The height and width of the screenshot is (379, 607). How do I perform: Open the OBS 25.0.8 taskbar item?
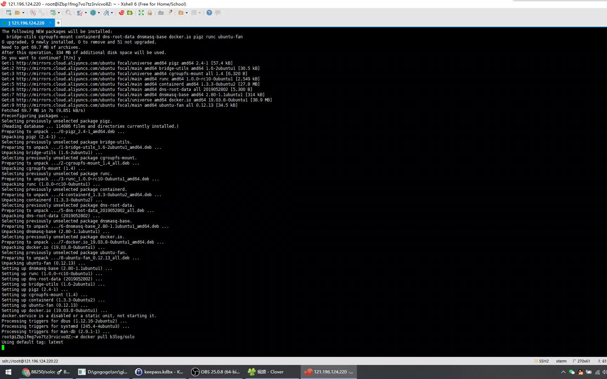pos(216,372)
